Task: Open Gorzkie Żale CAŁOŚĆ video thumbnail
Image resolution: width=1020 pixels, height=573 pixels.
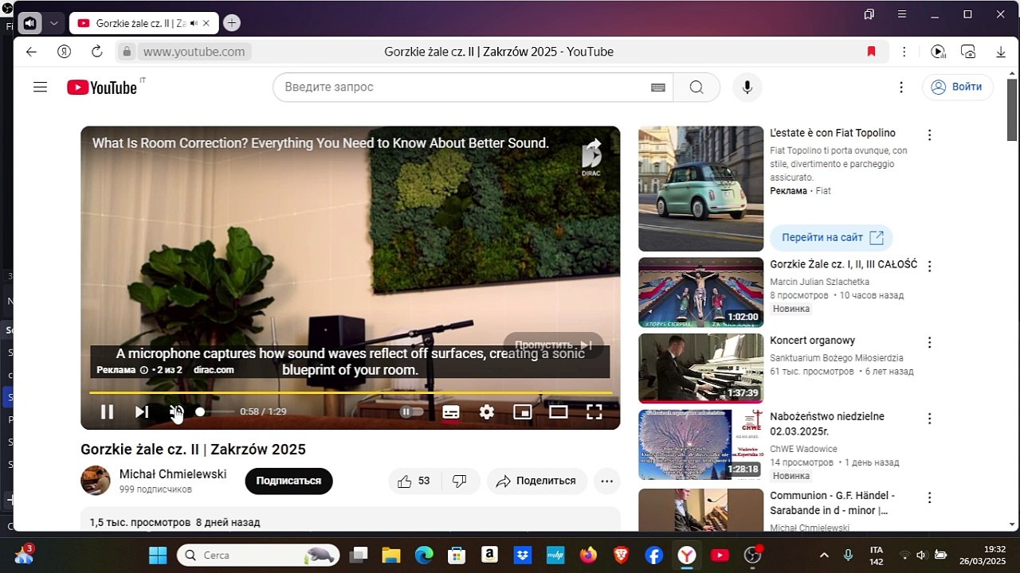Action: (701, 292)
